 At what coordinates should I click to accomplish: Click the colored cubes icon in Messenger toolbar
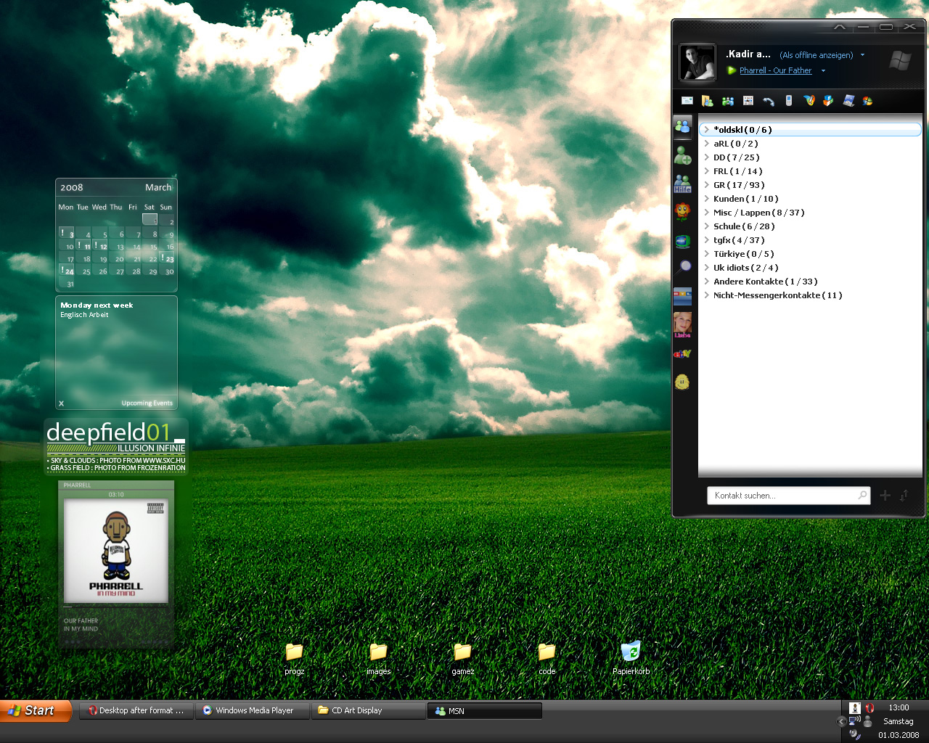828,101
